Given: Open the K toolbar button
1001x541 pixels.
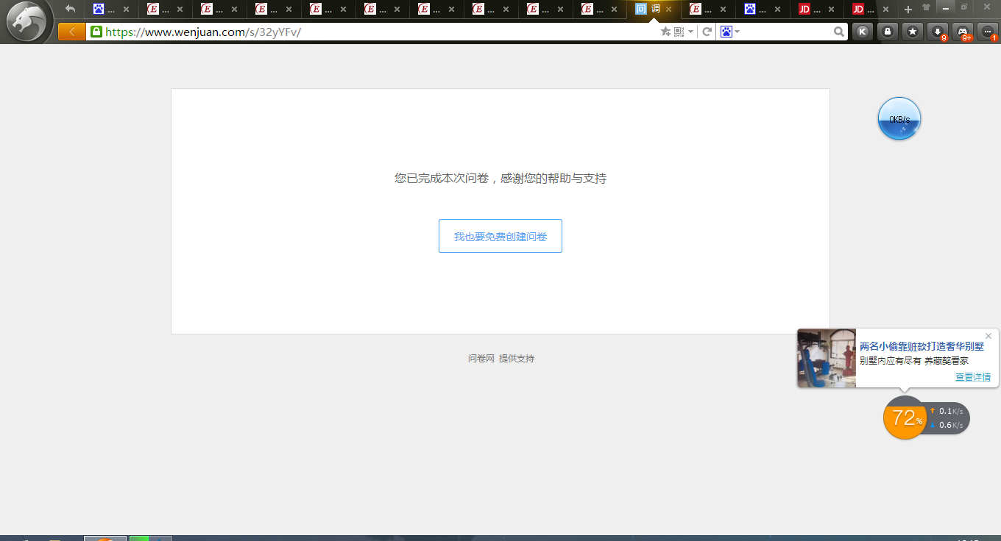Looking at the screenshot, I should tap(862, 32).
